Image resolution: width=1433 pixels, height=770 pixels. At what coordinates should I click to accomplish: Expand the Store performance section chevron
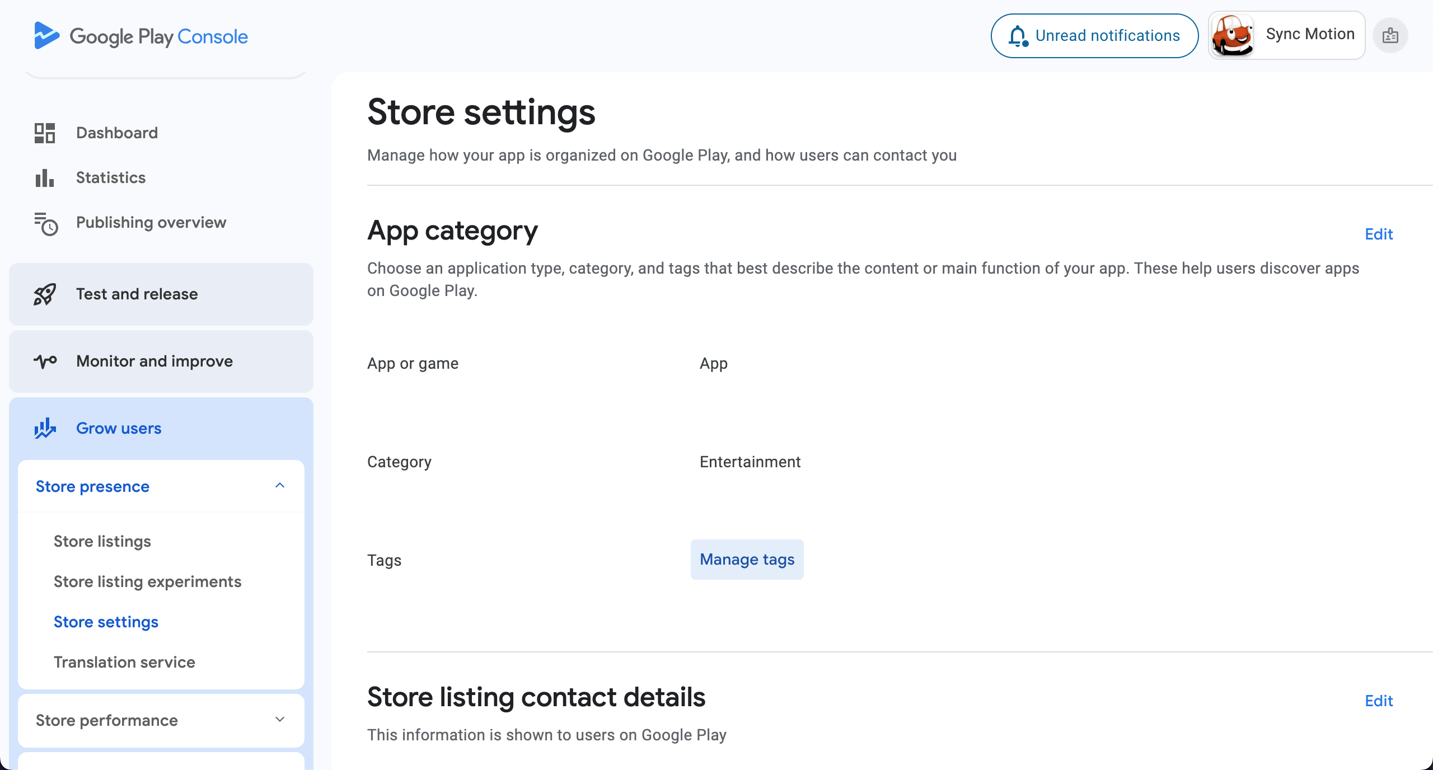280,720
